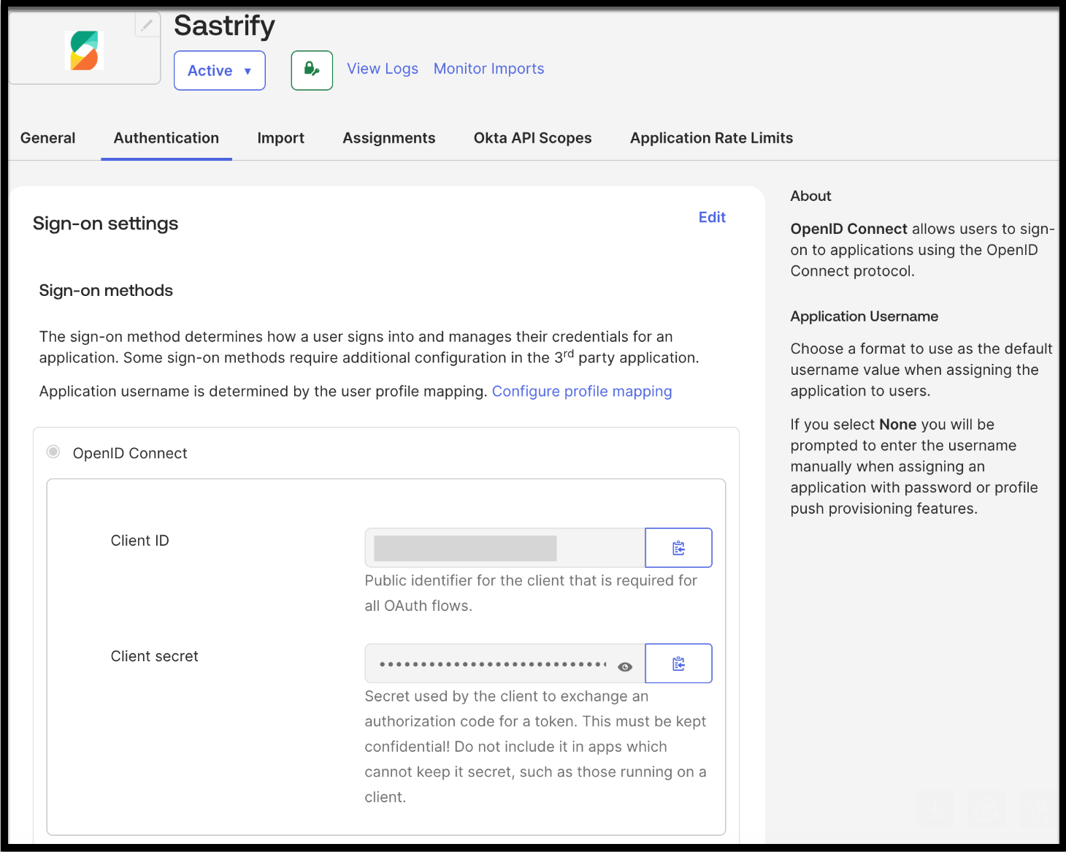Viewport: 1066px width, 852px height.
Task: Click the Application Username heading in sidebar
Action: [864, 316]
